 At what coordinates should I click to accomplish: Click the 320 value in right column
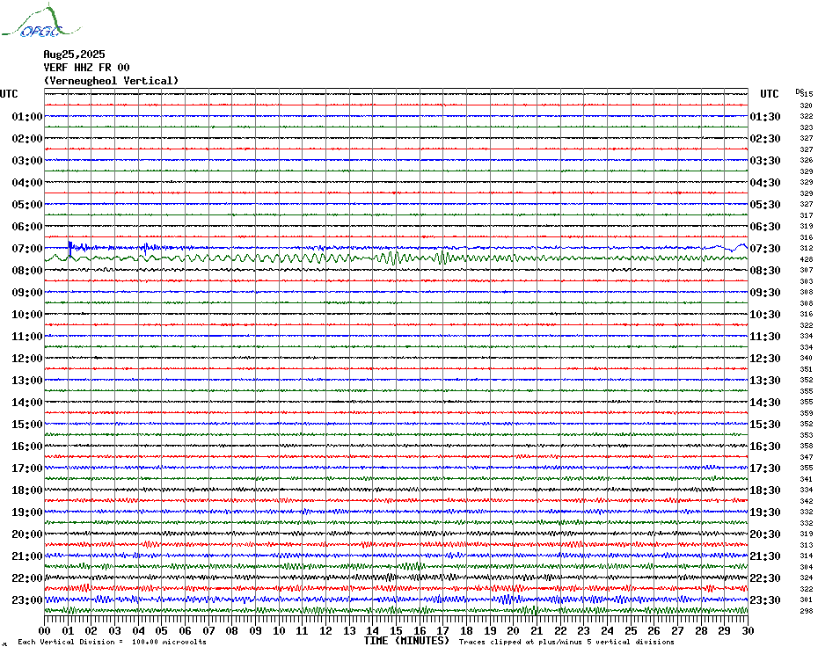click(807, 105)
